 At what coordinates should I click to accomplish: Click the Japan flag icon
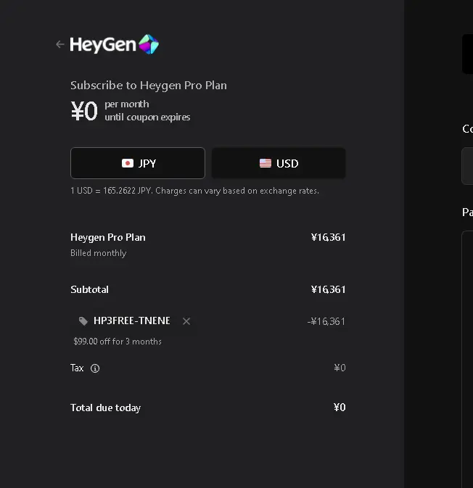coord(128,163)
